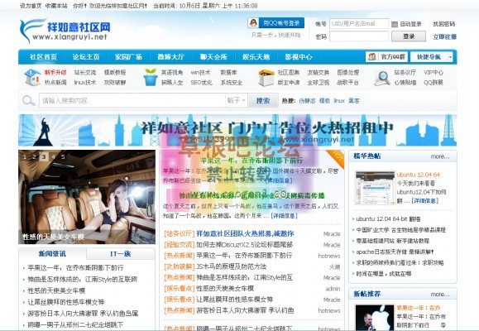479x331 pixels.
Task: Click the house icon beside 新手升级
Action: click(32, 77)
